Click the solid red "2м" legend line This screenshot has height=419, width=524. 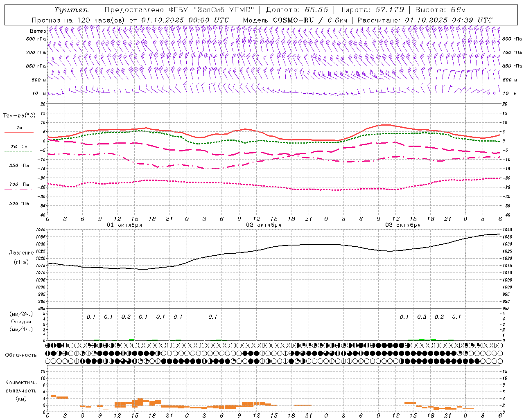pos(19,132)
